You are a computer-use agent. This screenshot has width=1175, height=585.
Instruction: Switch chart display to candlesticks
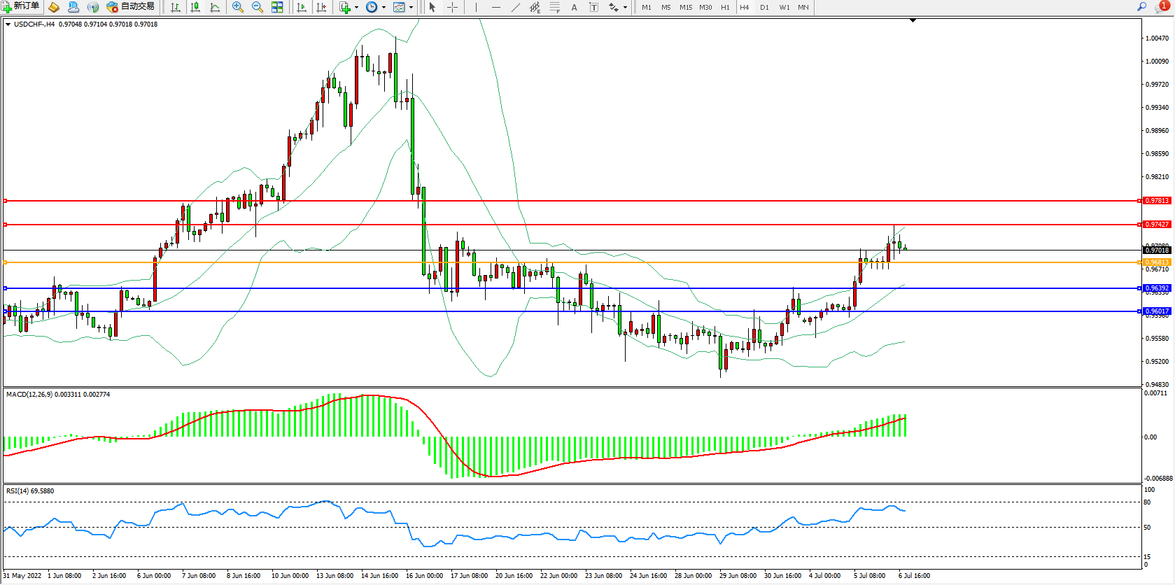[x=195, y=7]
